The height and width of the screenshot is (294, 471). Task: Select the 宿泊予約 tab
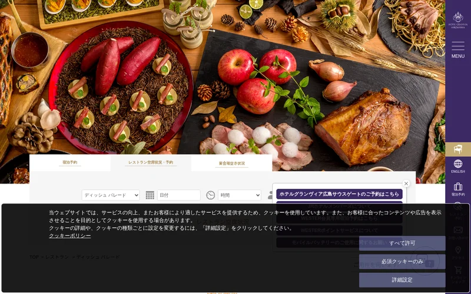click(69, 163)
